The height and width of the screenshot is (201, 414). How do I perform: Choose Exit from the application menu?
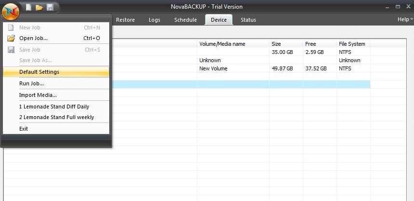tap(56, 129)
